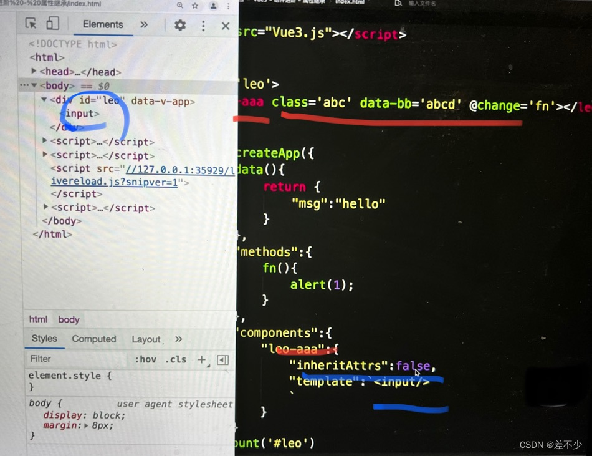Viewport: 592px width, 456px height.
Task: Expand the first script node under the div
Action: 44,140
